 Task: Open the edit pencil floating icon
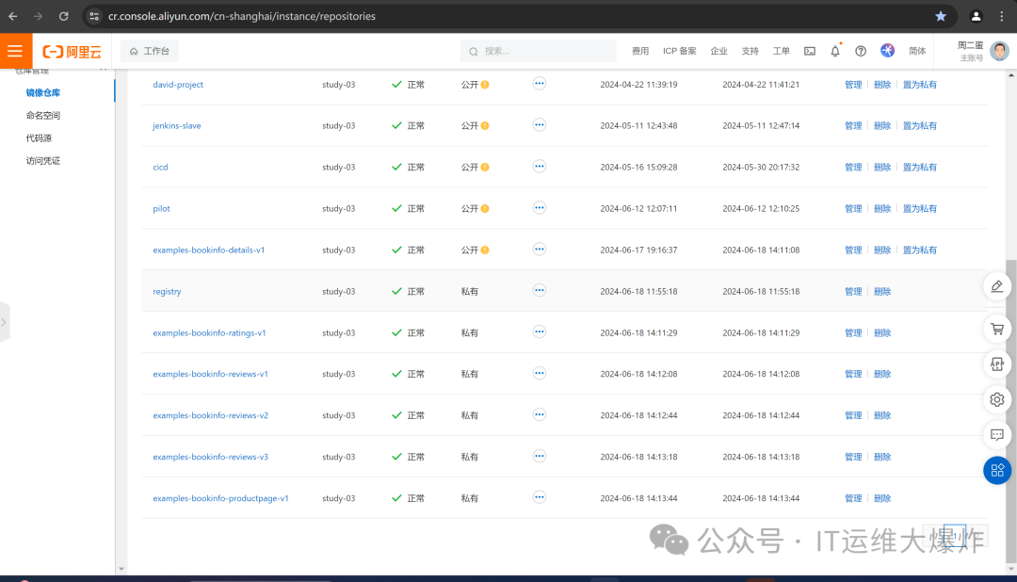pyautogui.click(x=997, y=286)
